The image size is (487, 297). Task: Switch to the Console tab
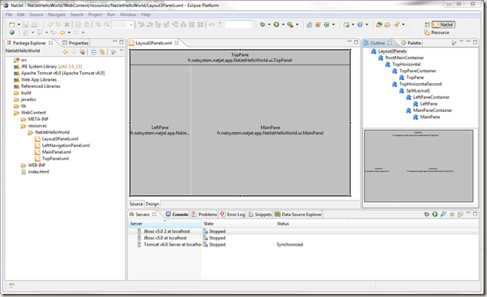[x=177, y=215]
